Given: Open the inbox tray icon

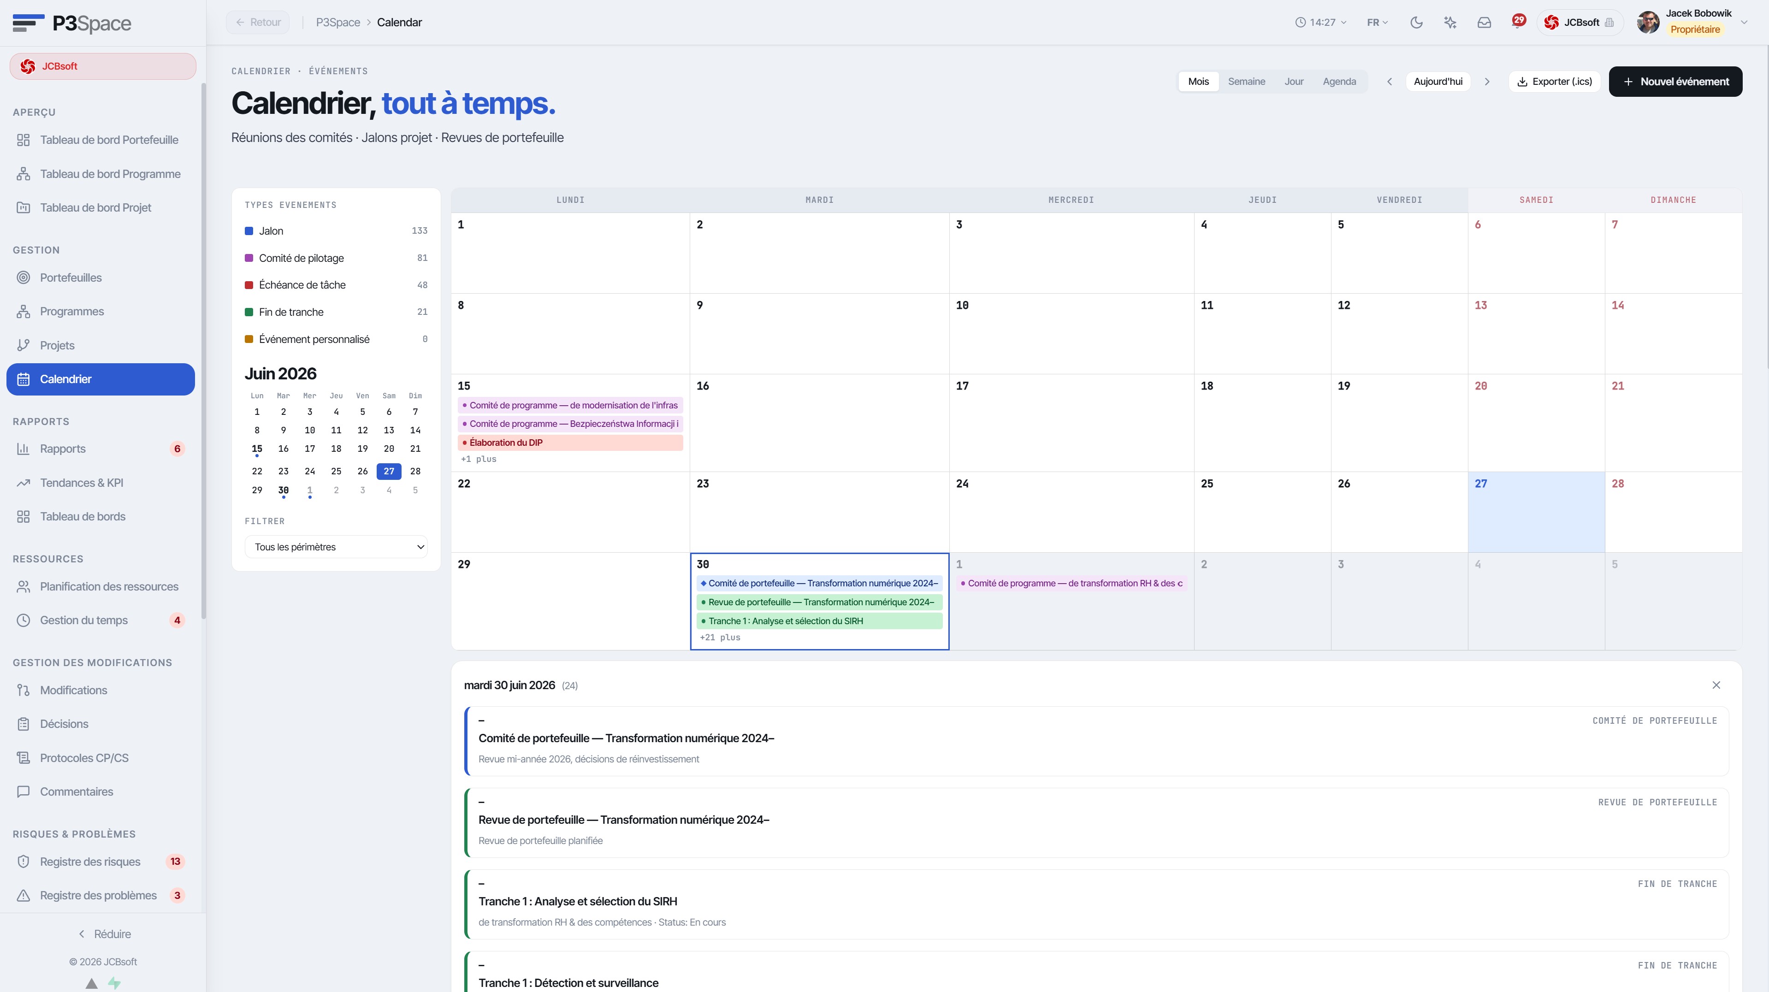Looking at the screenshot, I should pyautogui.click(x=1484, y=23).
